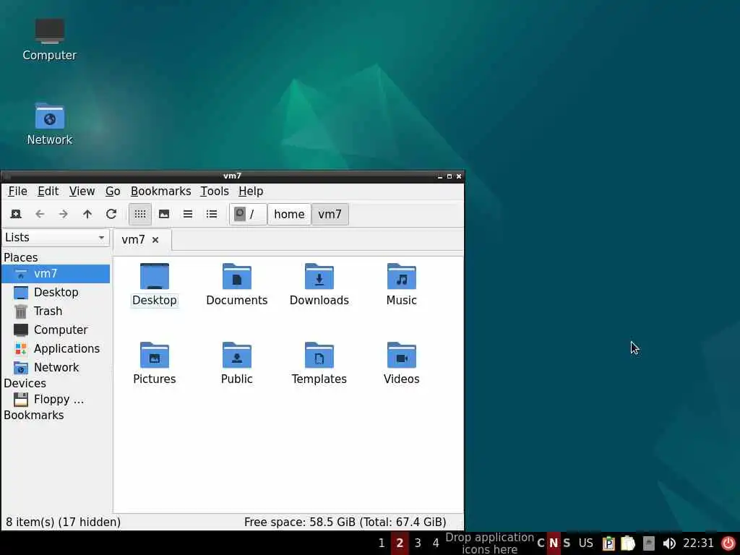This screenshot has height=555, width=740.
Task: Switch to compact list view
Action: (188, 214)
